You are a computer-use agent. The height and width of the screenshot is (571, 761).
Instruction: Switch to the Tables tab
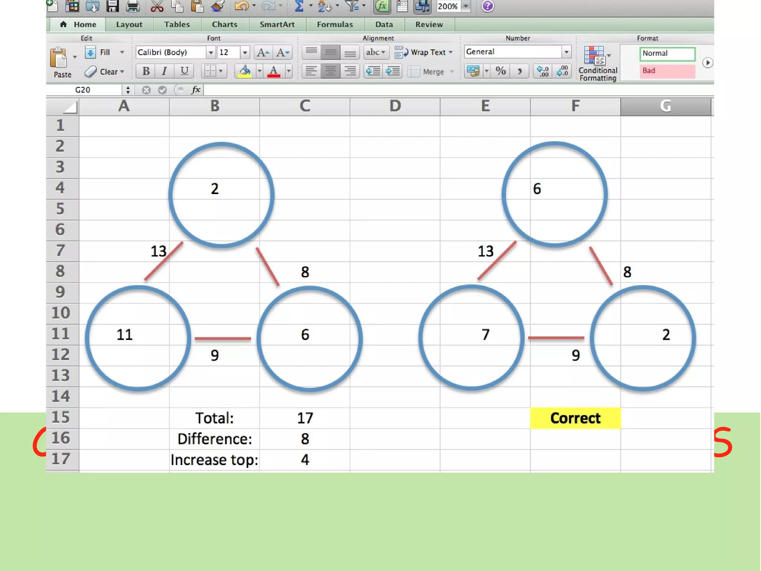177,25
